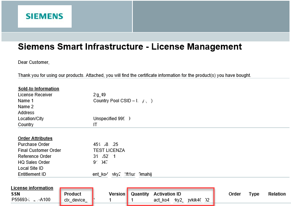Viewport: 291px width, 206px height.
Task: Click the SSN column header
Action: pyautogui.click(x=16, y=194)
